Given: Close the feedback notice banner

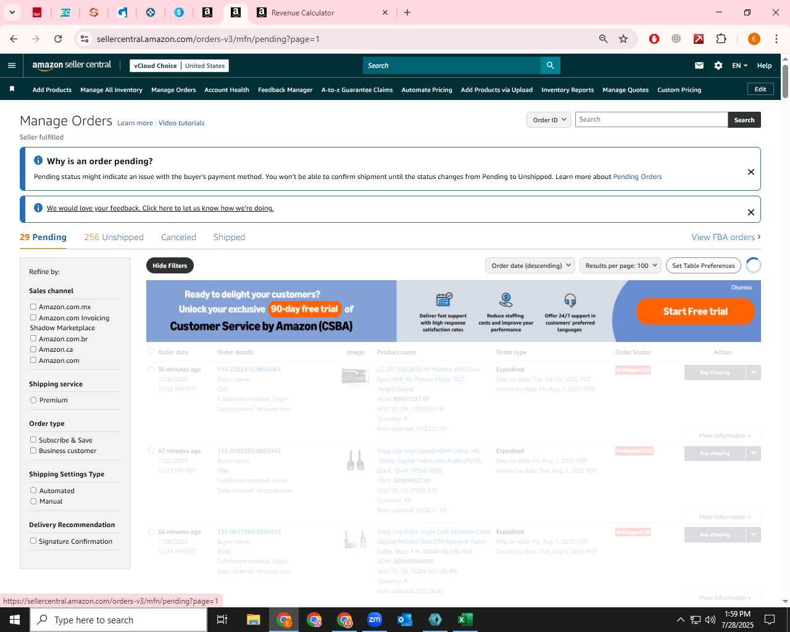Looking at the screenshot, I should pos(751,212).
